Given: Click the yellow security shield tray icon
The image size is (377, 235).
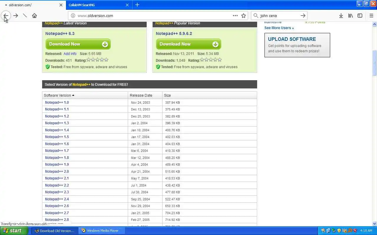Looking at the screenshot, I should 339,231.
